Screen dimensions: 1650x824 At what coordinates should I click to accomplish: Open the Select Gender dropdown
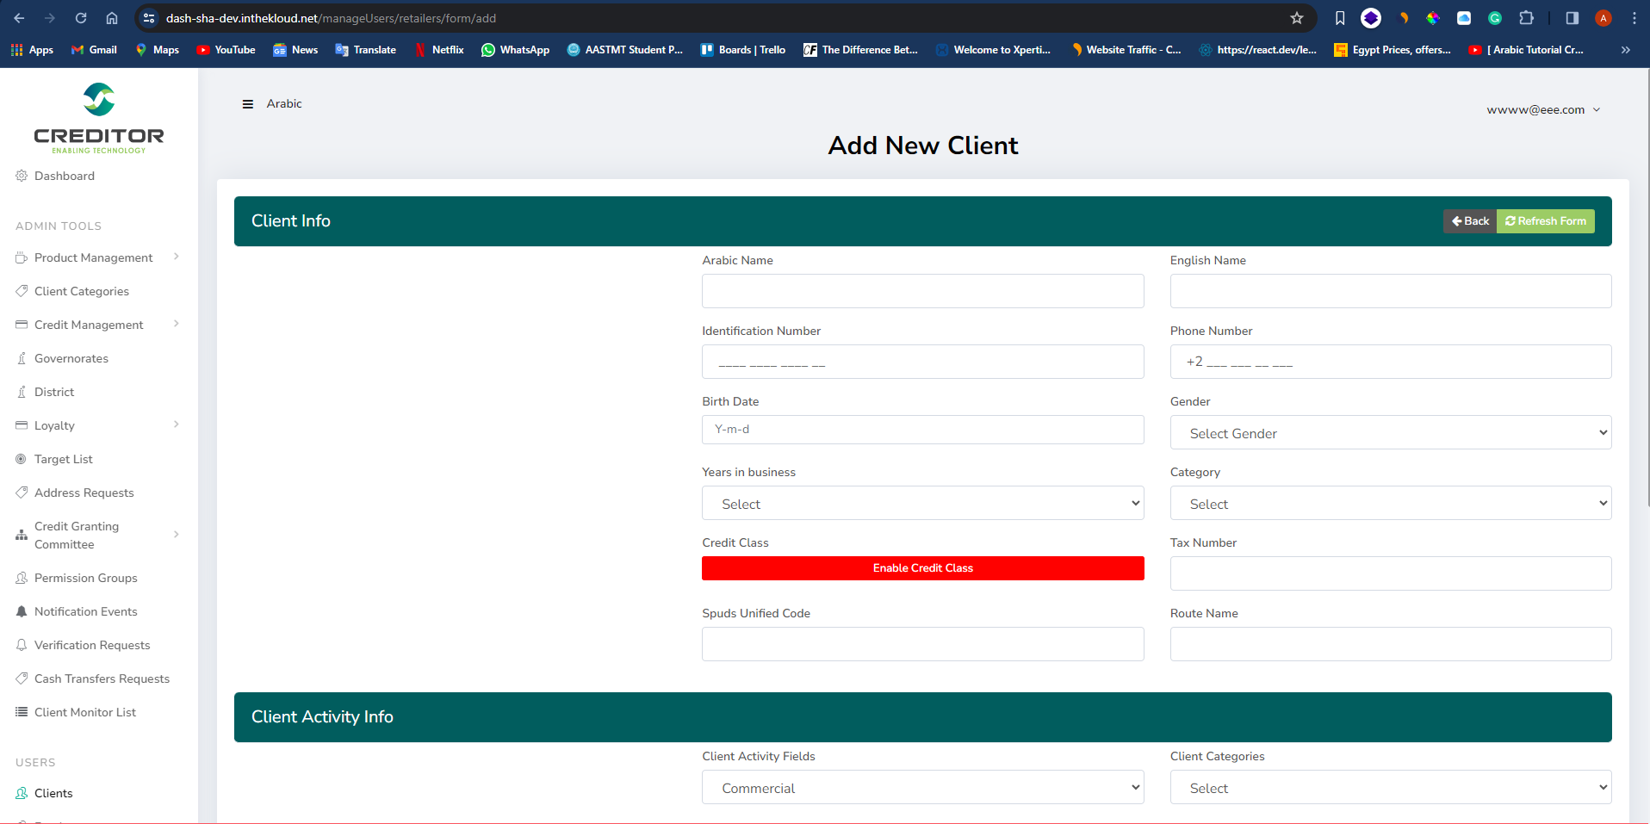click(x=1390, y=433)
